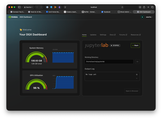Switch to the Corti Home Ne... tab
Screen dimensions: 162x119
[53, 12]
